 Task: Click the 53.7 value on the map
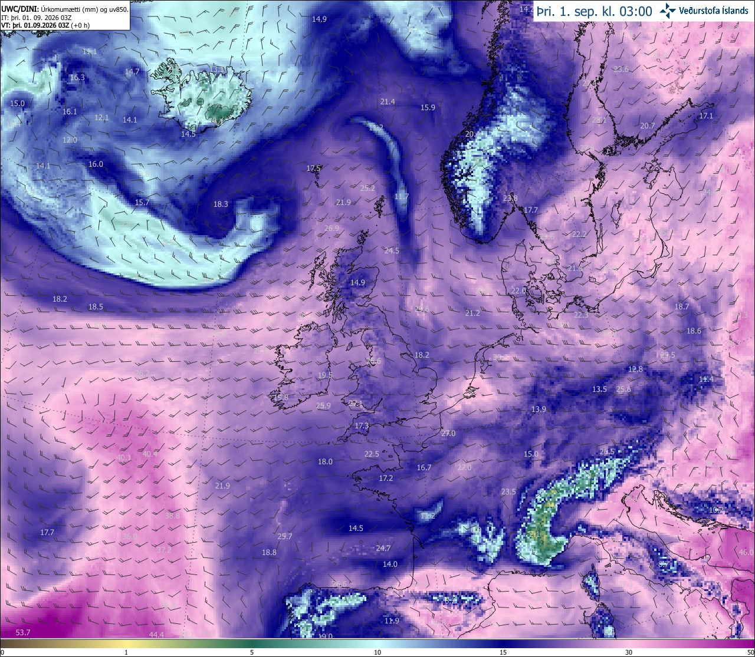coord(23,632)
